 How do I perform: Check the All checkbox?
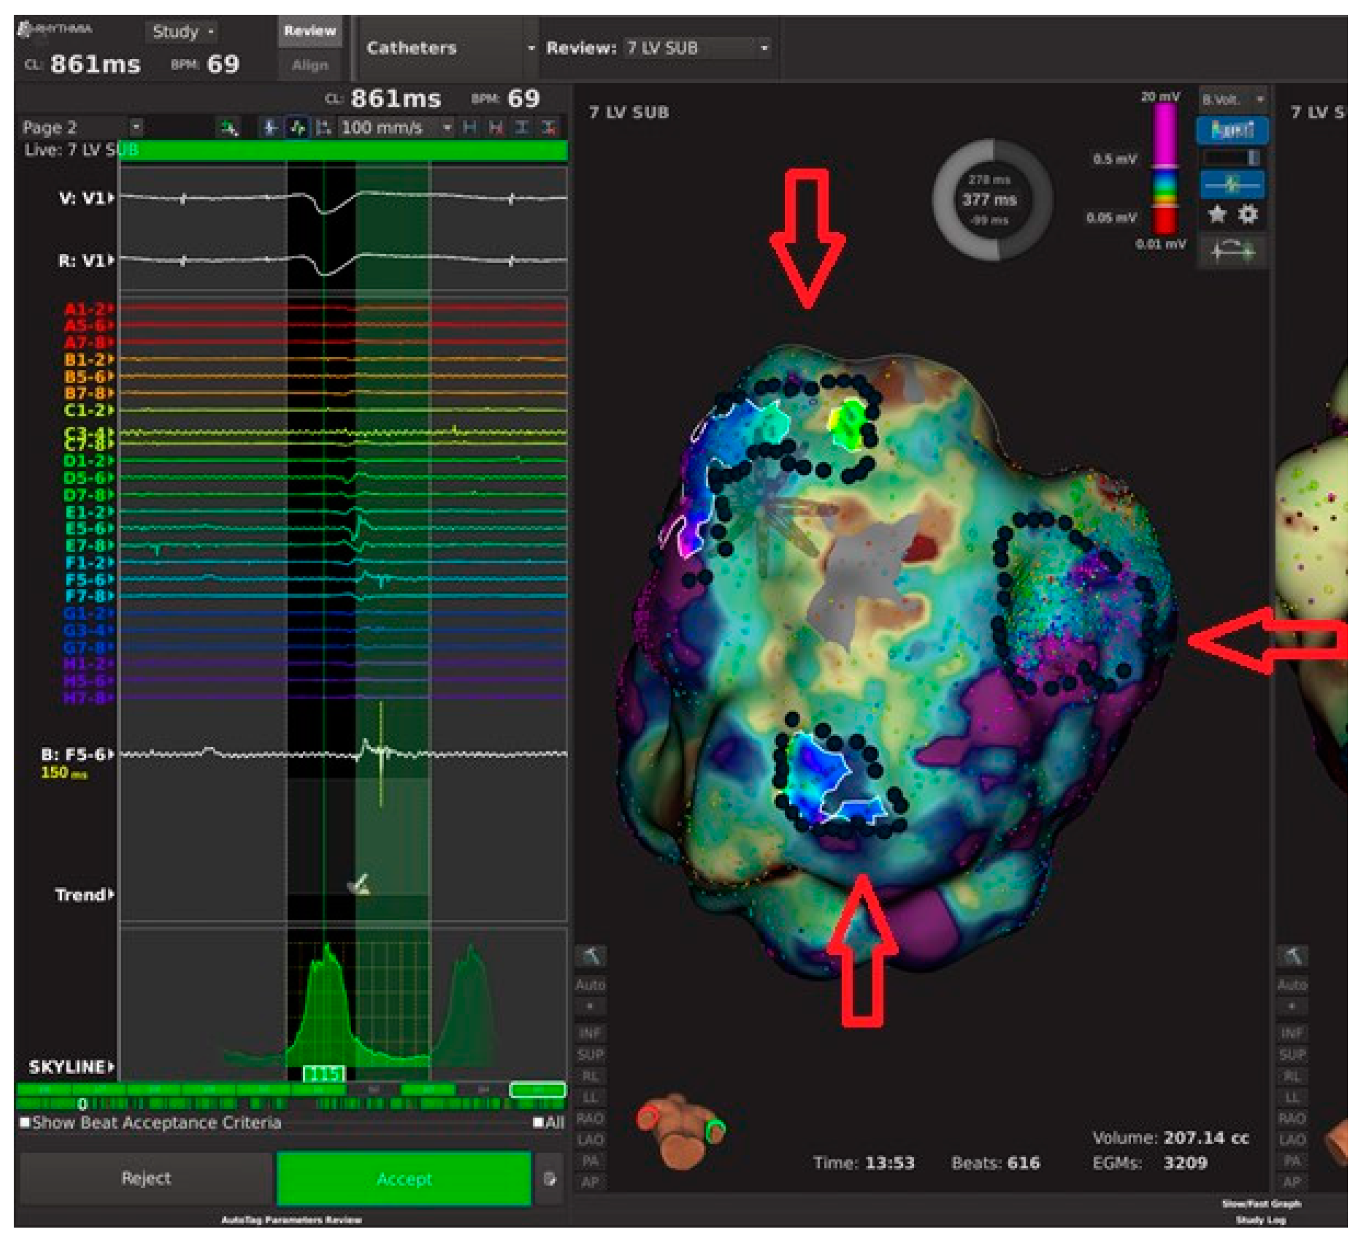[538, 1122]
